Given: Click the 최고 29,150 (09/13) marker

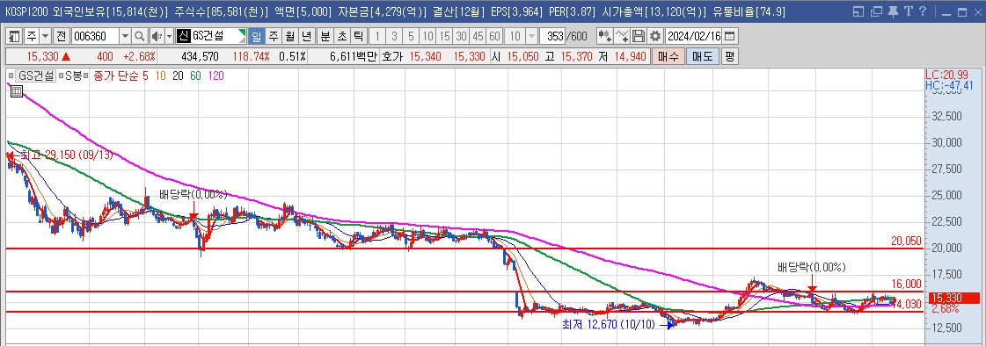Looking at the screenshot, I should (x=66, y=155).
